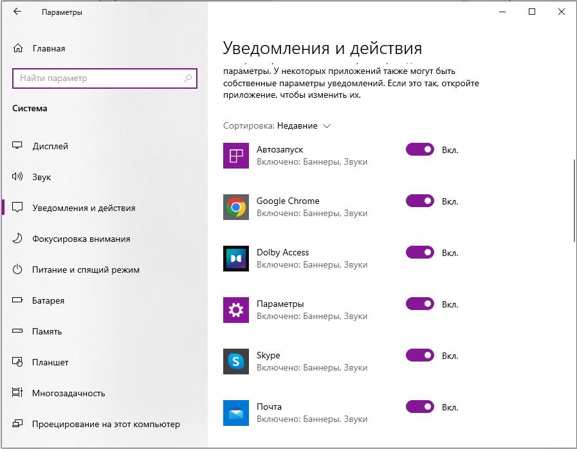
Task: Click the Планшет tablet icon
Action: [17, 362]
